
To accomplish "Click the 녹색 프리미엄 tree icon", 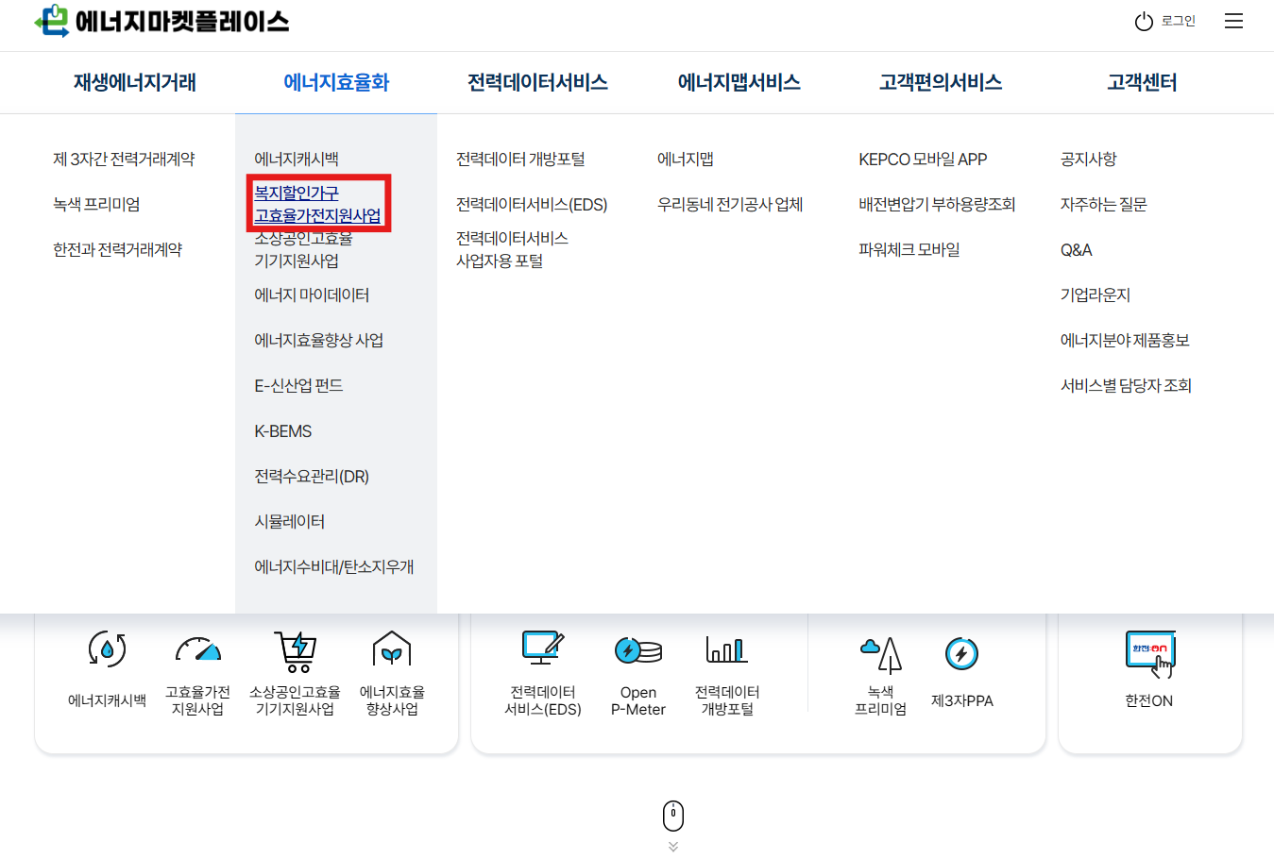I will pyautogui.click(x=881, y=654).
